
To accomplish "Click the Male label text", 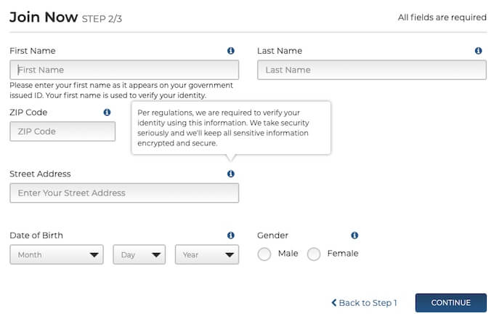I will click(288, 254).
